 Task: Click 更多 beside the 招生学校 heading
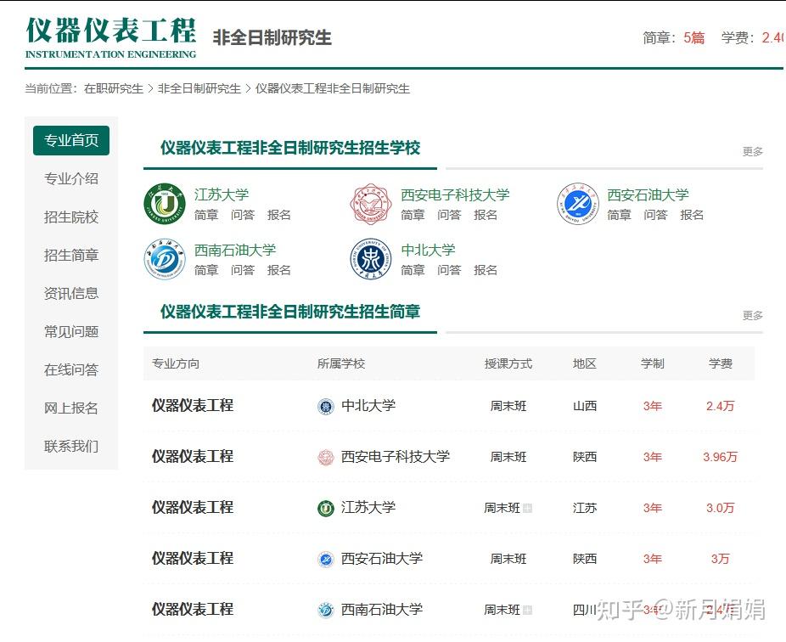752,151
